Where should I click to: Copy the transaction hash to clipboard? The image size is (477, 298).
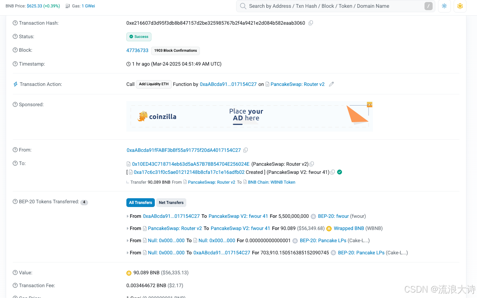click(x=311, y=23)
